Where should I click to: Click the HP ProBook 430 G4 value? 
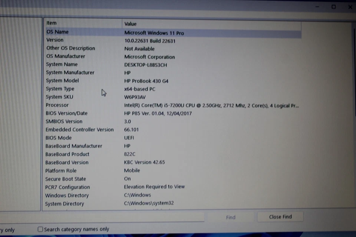click(x=146, y=81)
